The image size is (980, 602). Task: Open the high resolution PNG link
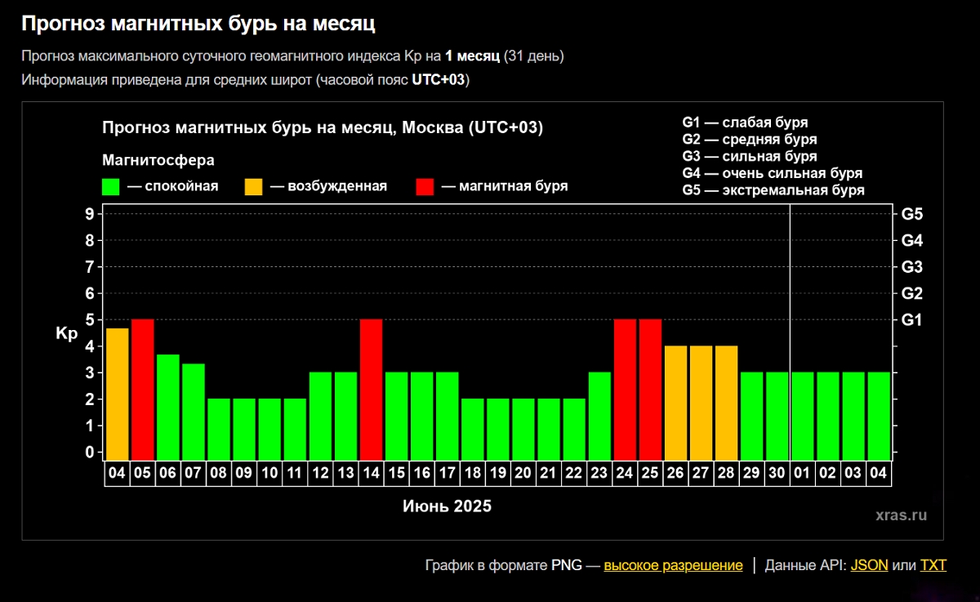point(673,565)
